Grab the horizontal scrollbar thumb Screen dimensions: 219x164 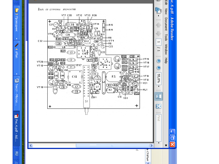tap(113, 146)
